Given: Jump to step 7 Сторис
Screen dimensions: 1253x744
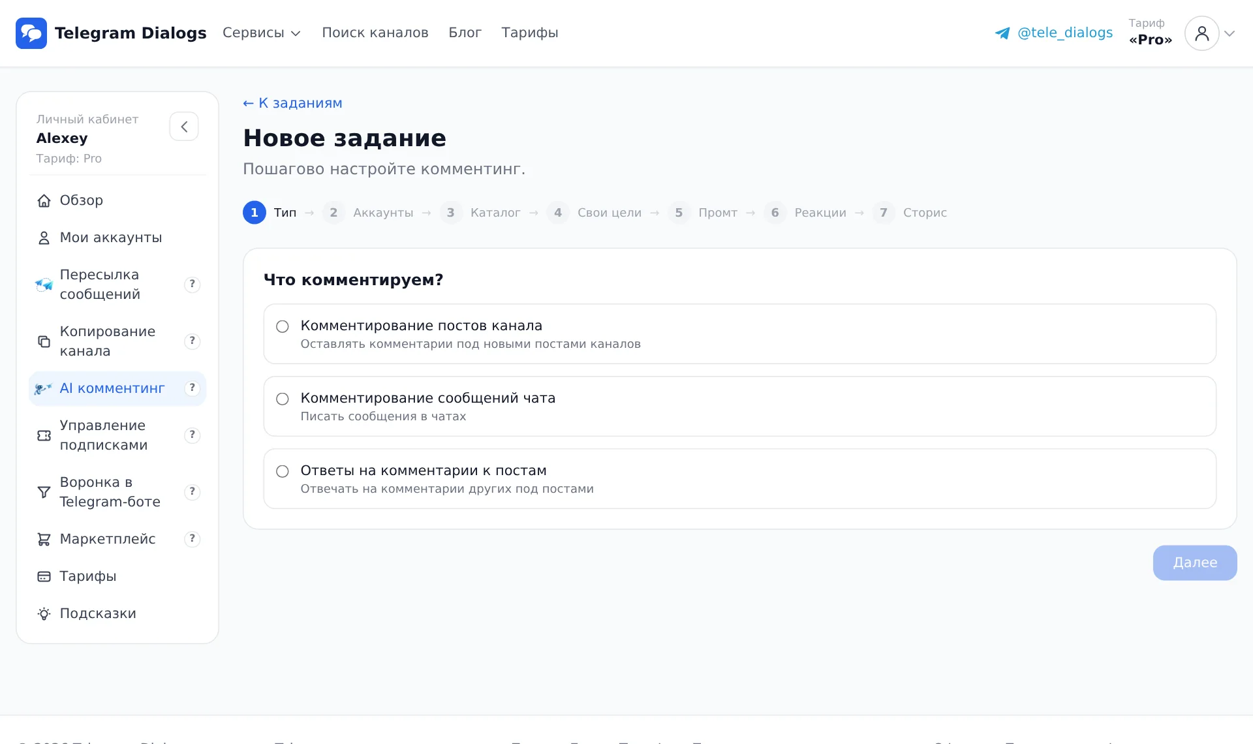Looking at the screenshot, I should (910, 213).
